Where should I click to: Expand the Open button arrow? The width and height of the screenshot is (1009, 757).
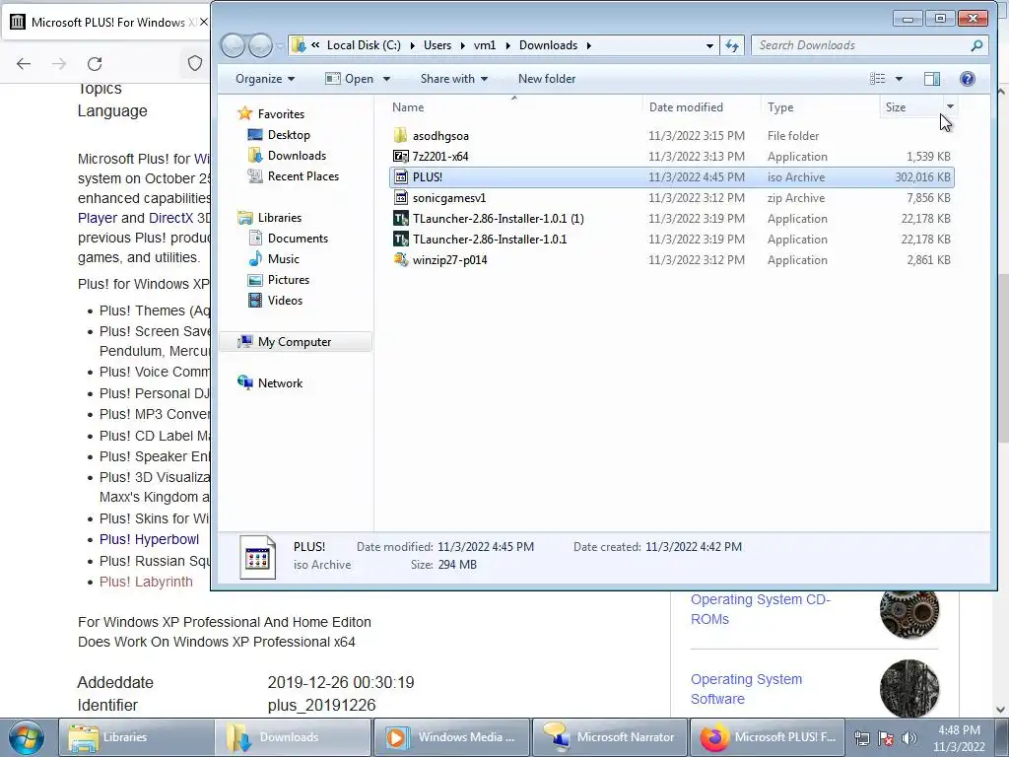point(386,79)
